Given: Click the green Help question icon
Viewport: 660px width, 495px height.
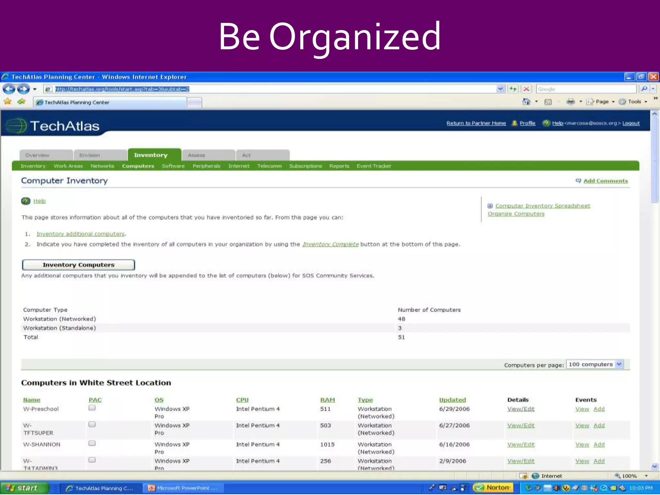Looking at the screenshot, I should (26, 201).
